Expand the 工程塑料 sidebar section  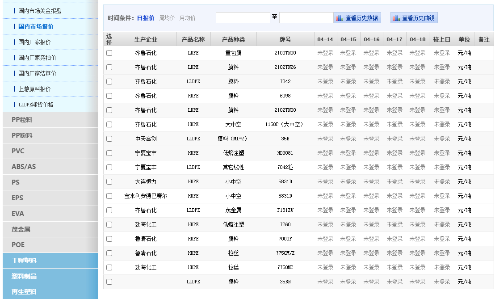coord(24,261)
